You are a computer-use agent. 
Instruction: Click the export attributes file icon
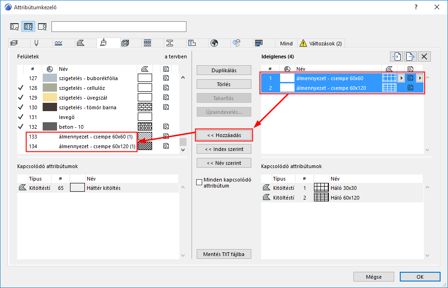pos(410,56)
